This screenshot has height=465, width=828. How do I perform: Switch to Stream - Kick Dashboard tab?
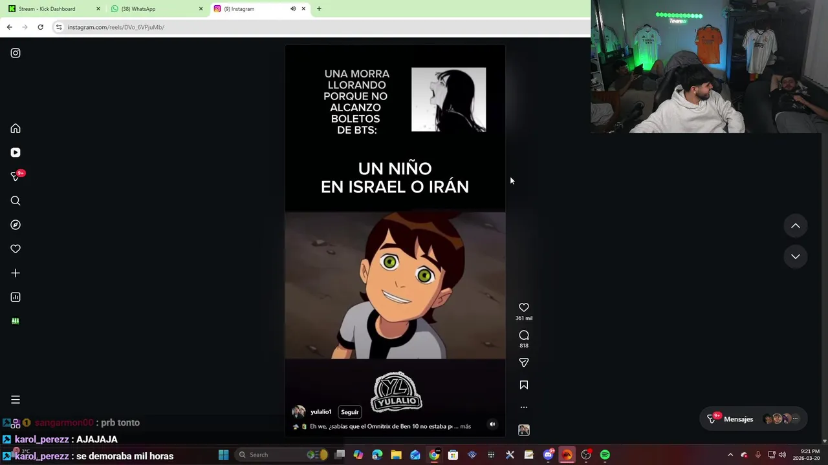coord(54,9)
